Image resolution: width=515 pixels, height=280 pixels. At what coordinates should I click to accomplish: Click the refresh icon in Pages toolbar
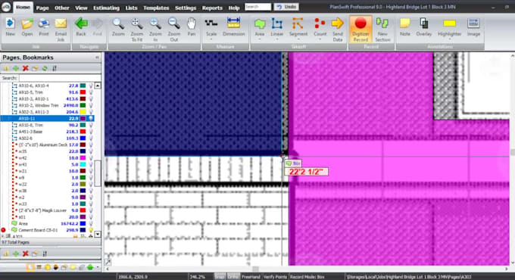(45, 68)
